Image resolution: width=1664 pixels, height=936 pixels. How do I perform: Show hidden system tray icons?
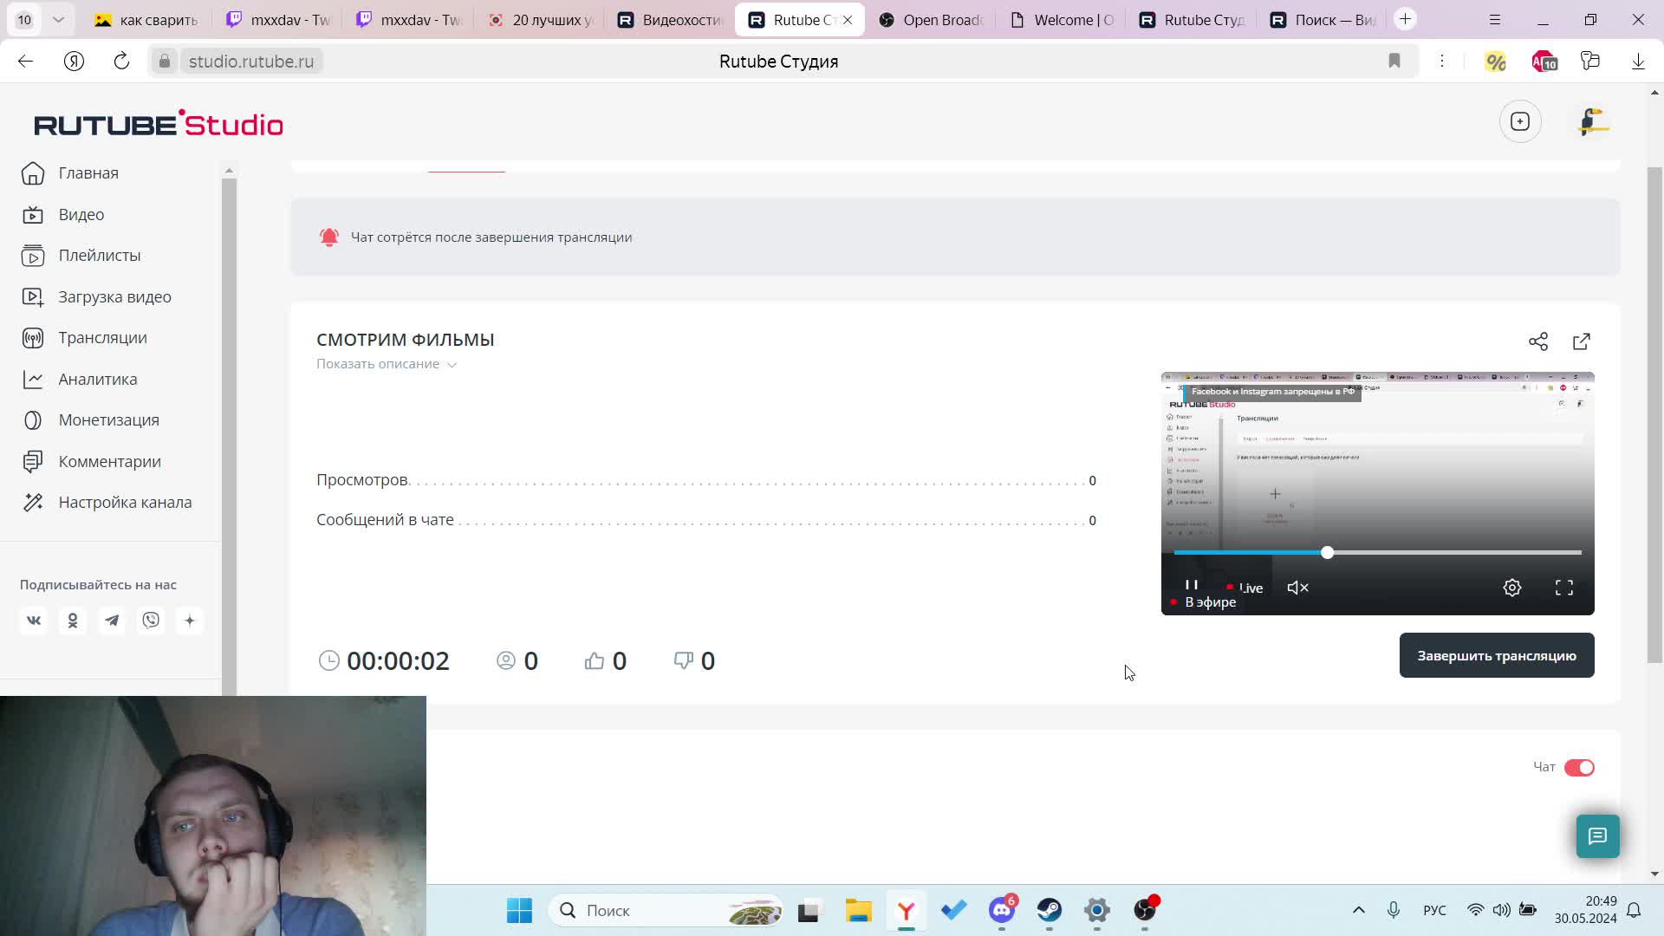(x=1359, y=910)
